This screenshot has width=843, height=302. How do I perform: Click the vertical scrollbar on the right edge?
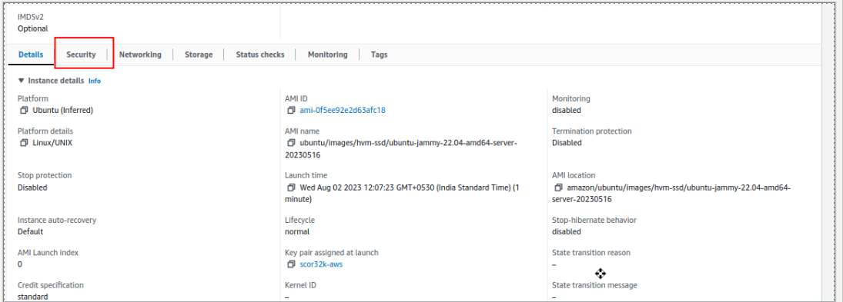click(827, 151)
